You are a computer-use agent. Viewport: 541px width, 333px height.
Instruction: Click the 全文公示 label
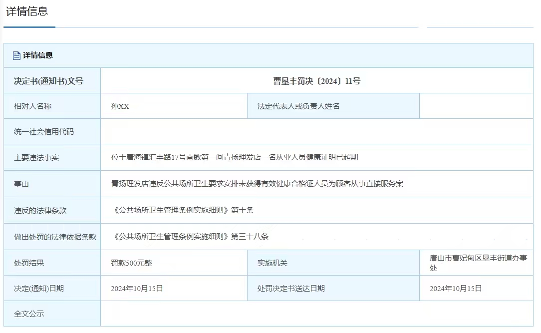click(28, 314)
